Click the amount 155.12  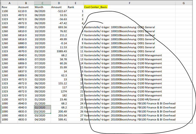59,83
